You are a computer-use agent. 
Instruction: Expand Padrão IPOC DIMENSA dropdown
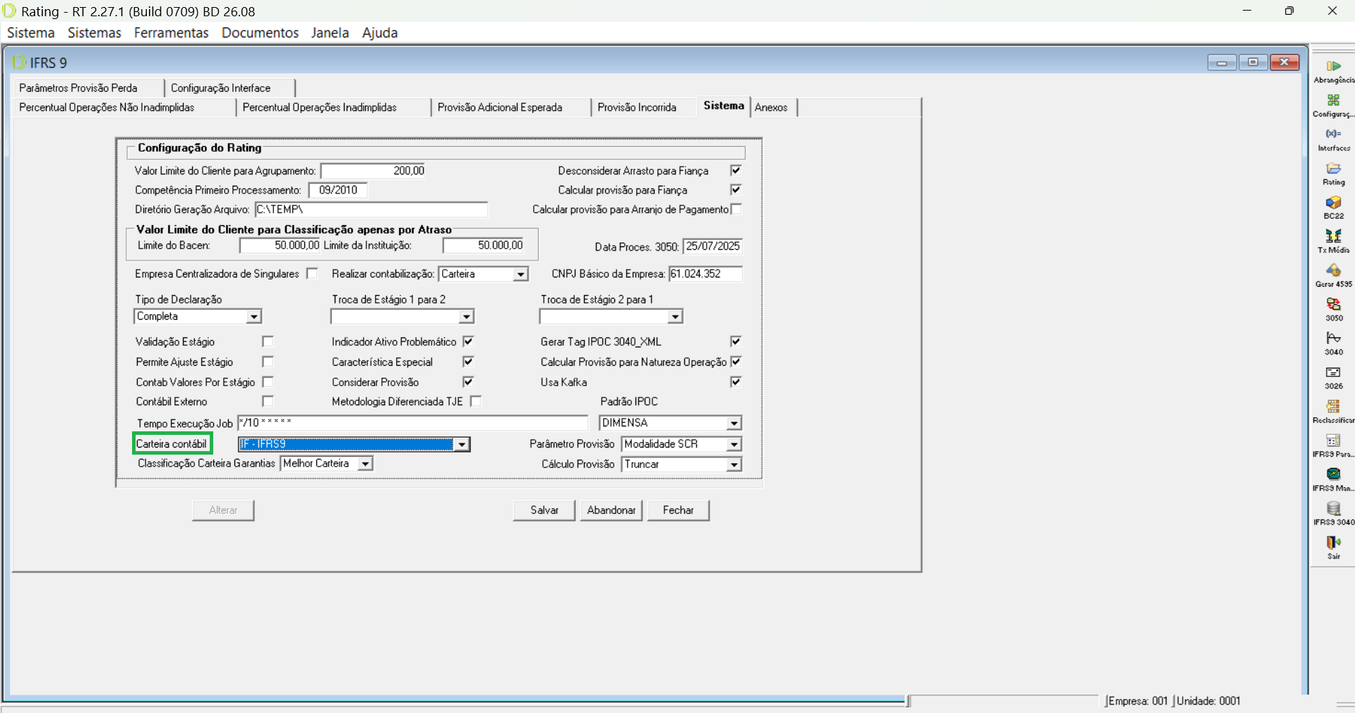(x=734, y=423)
